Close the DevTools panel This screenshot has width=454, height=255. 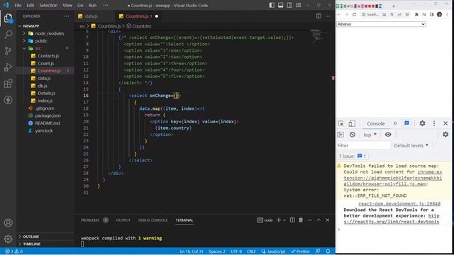pos(445,123)
